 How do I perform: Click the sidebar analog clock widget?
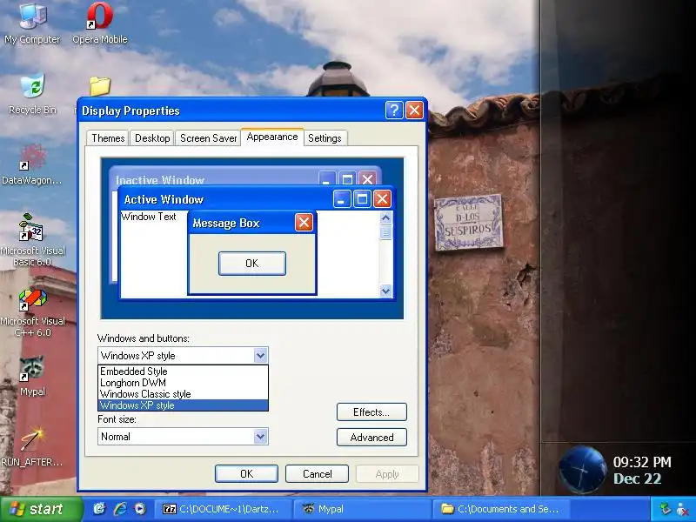point(582,470)
